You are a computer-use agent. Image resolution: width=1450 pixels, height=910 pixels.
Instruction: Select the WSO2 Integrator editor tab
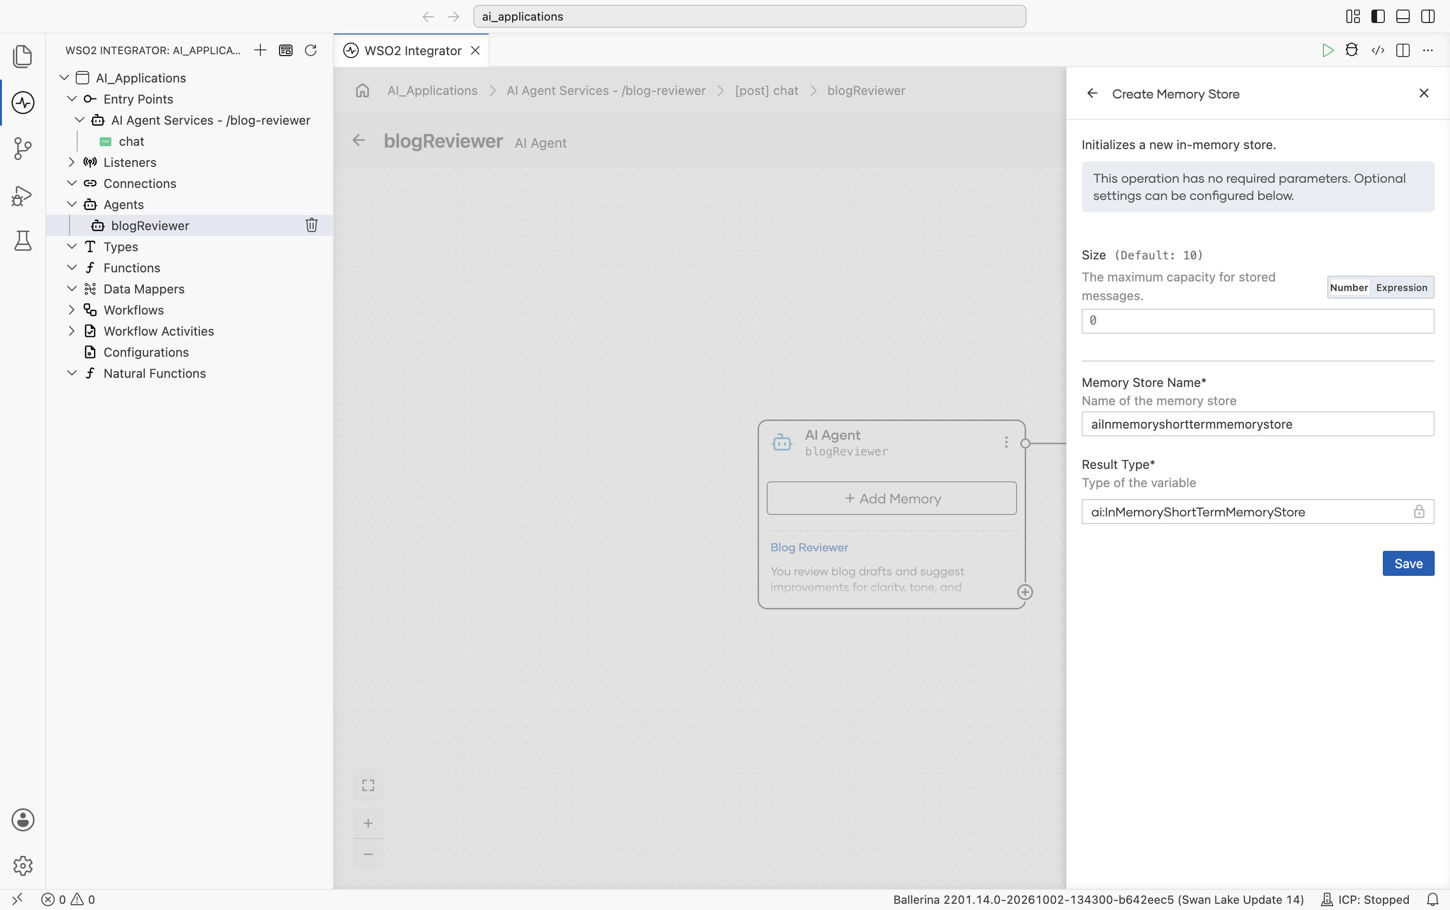[411, 50]
